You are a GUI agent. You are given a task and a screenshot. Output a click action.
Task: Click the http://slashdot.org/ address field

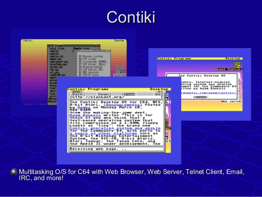click(116, 97)
